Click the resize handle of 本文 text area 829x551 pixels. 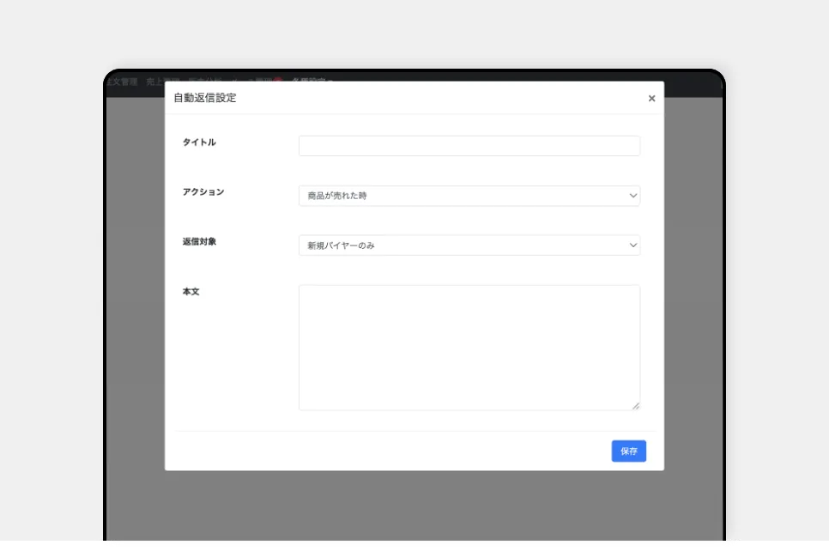(636, 406)
